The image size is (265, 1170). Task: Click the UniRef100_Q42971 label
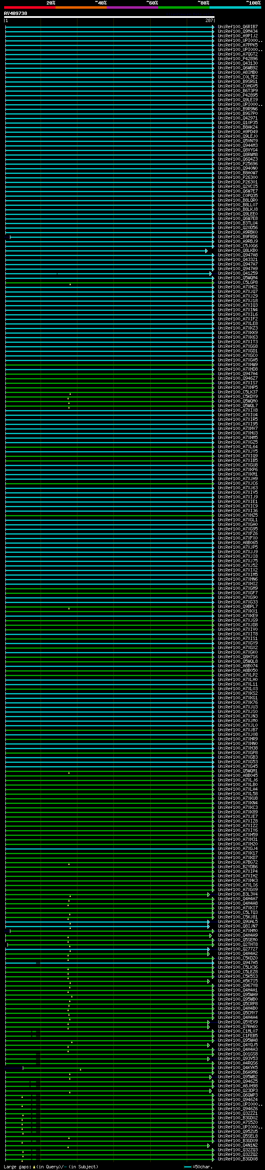pos(238,118)
